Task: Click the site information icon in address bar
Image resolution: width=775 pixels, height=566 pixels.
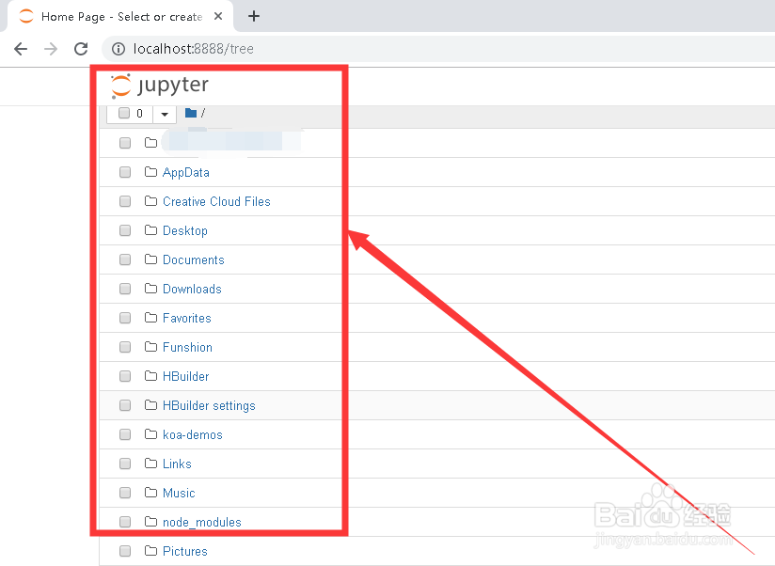Action: coord(119,49)
